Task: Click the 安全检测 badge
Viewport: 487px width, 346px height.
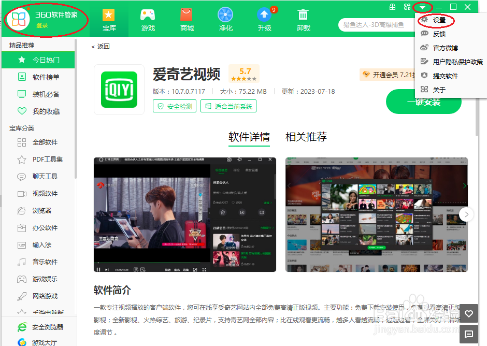Action: click(x=175, y=106)
